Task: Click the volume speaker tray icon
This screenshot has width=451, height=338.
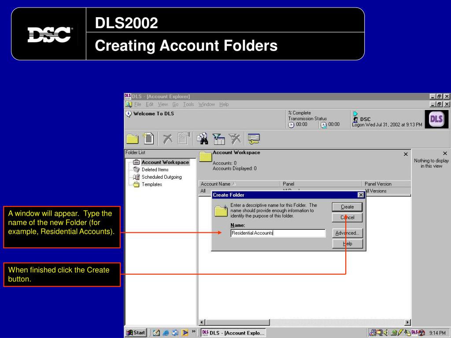Action: point(386,333)
